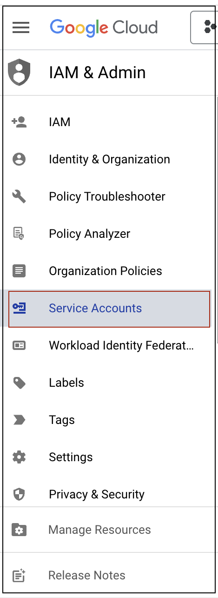Click the Workload Identity Federation card icon
Viewport: 218px width, 598px height.
[x=19, y=345]
